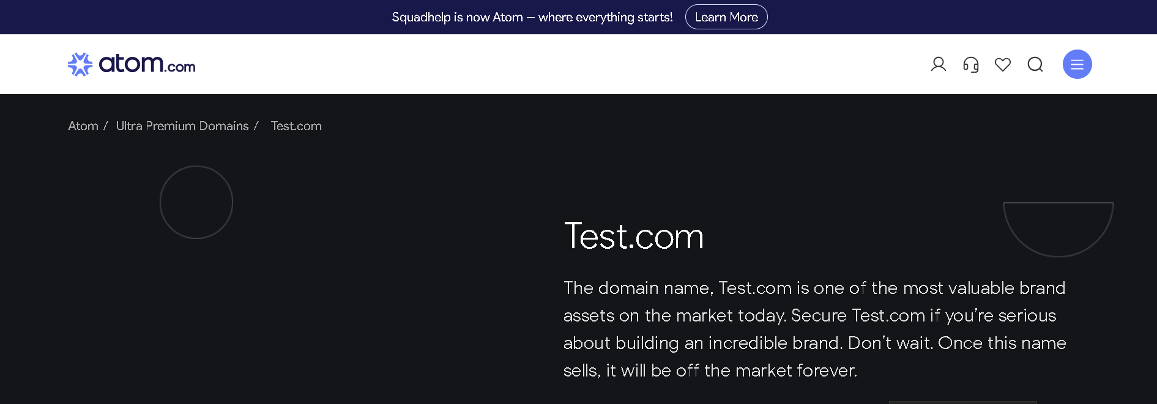1157x404 pixels.
Task: Click the outlined half-circle shape
Action: [1058, 229]
